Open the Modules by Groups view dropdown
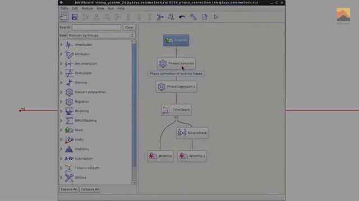Viewport: 359px width, 201px height. (x=101, y=36)
